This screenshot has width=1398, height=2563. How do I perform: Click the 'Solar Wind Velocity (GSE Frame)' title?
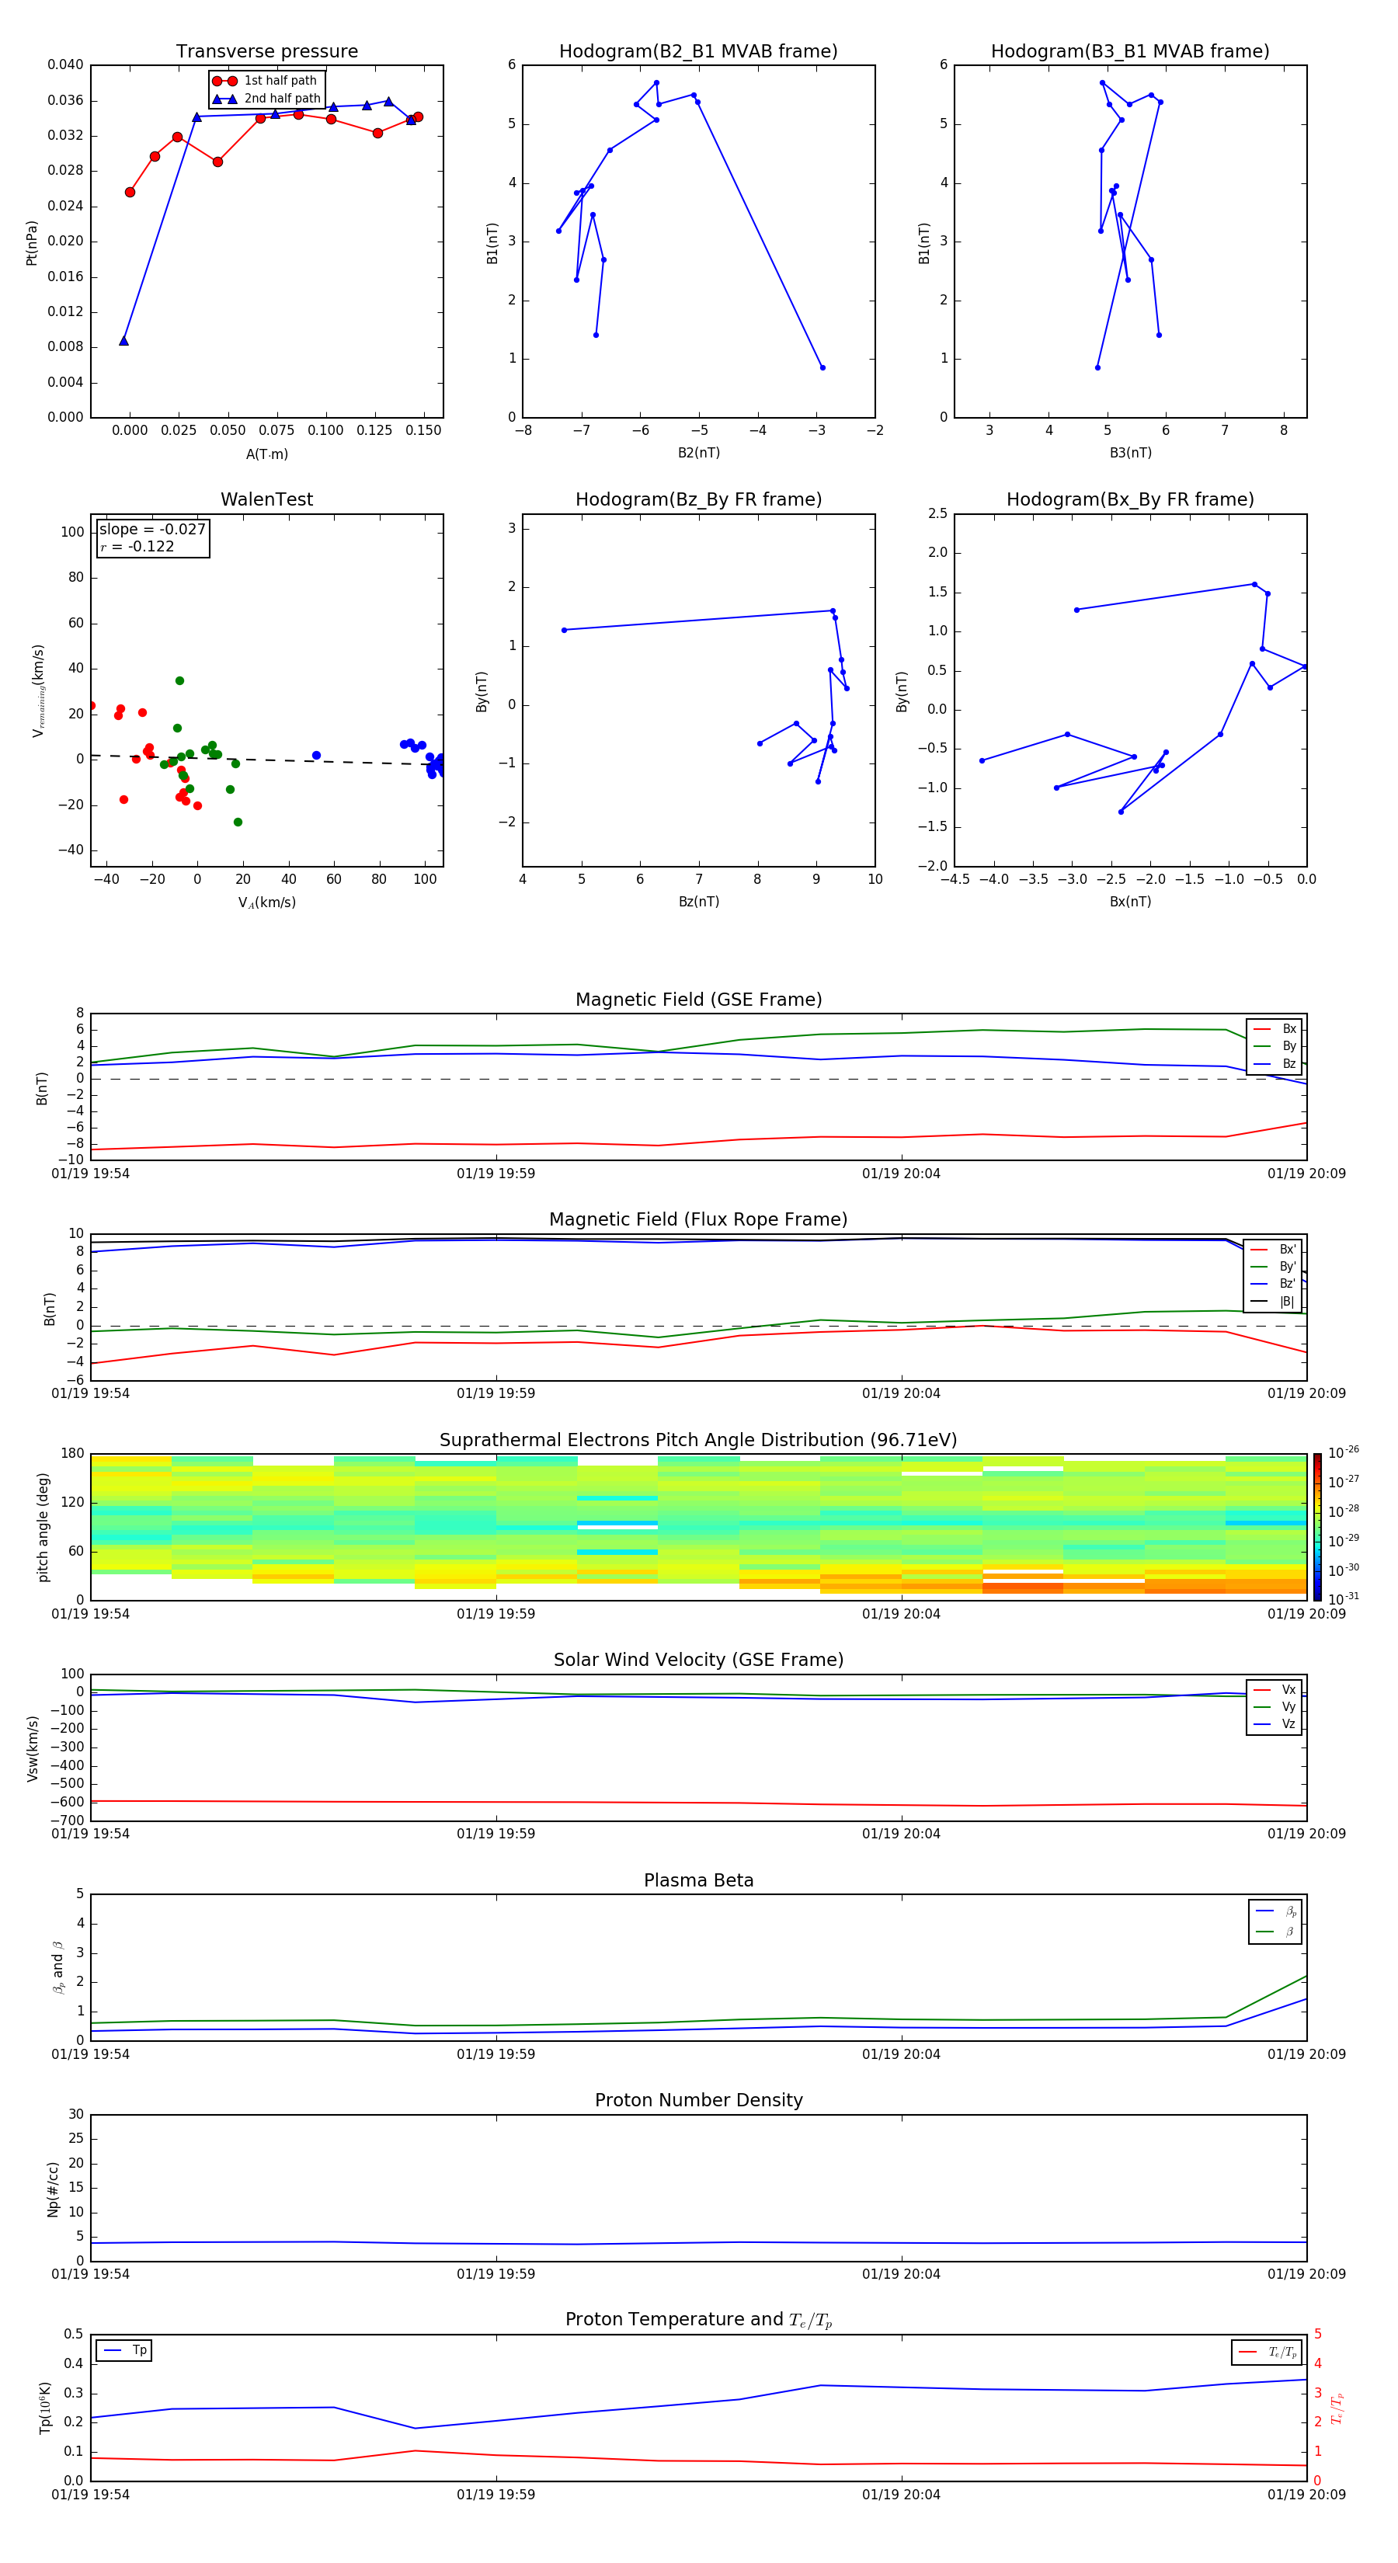coord(698,1661)
